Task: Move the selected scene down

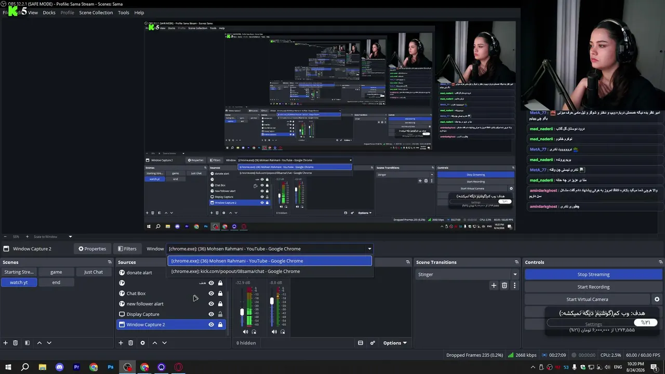Action: [49, 343]
